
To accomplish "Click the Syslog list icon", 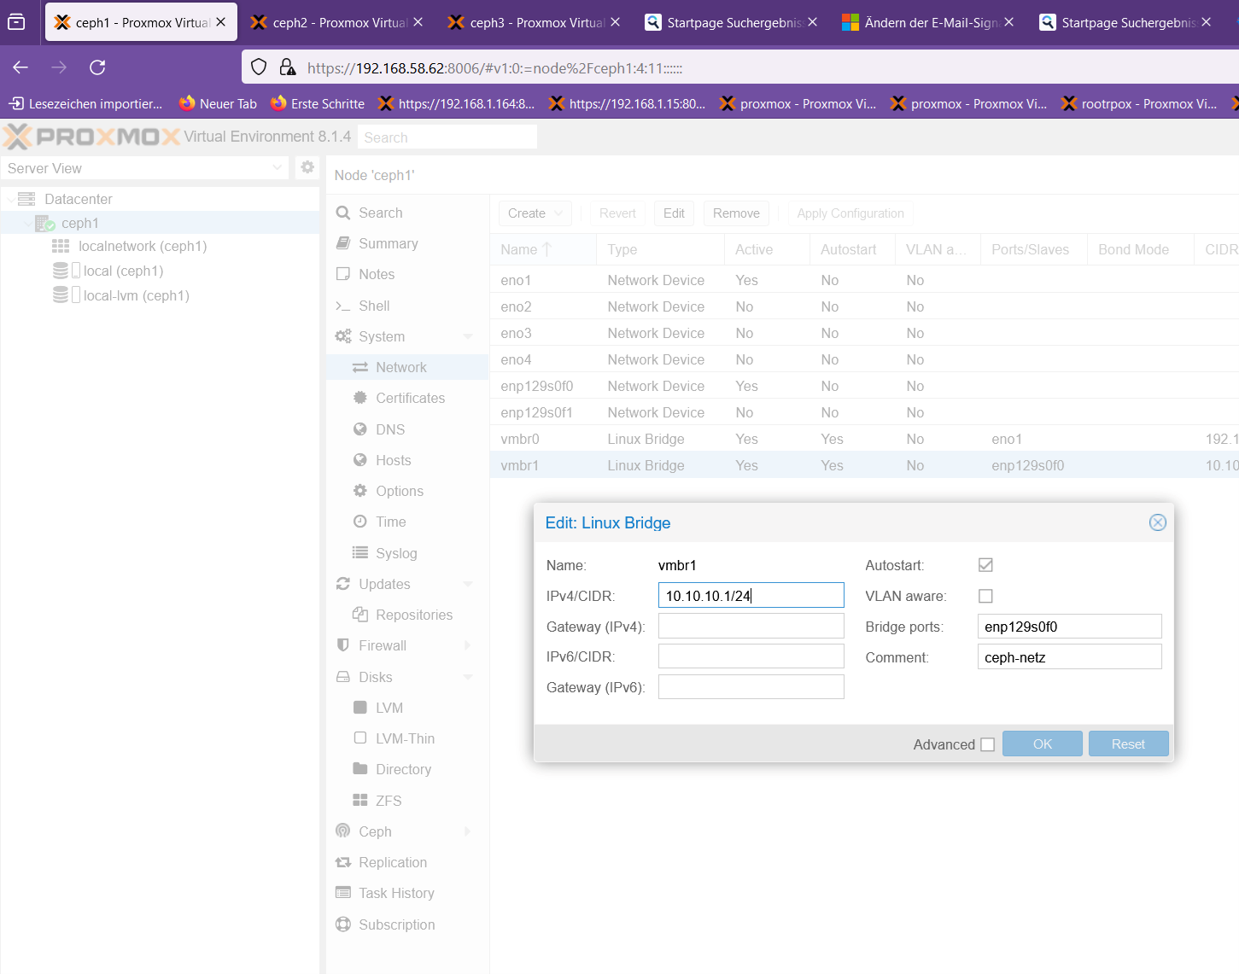I will (x=360, y=553).
